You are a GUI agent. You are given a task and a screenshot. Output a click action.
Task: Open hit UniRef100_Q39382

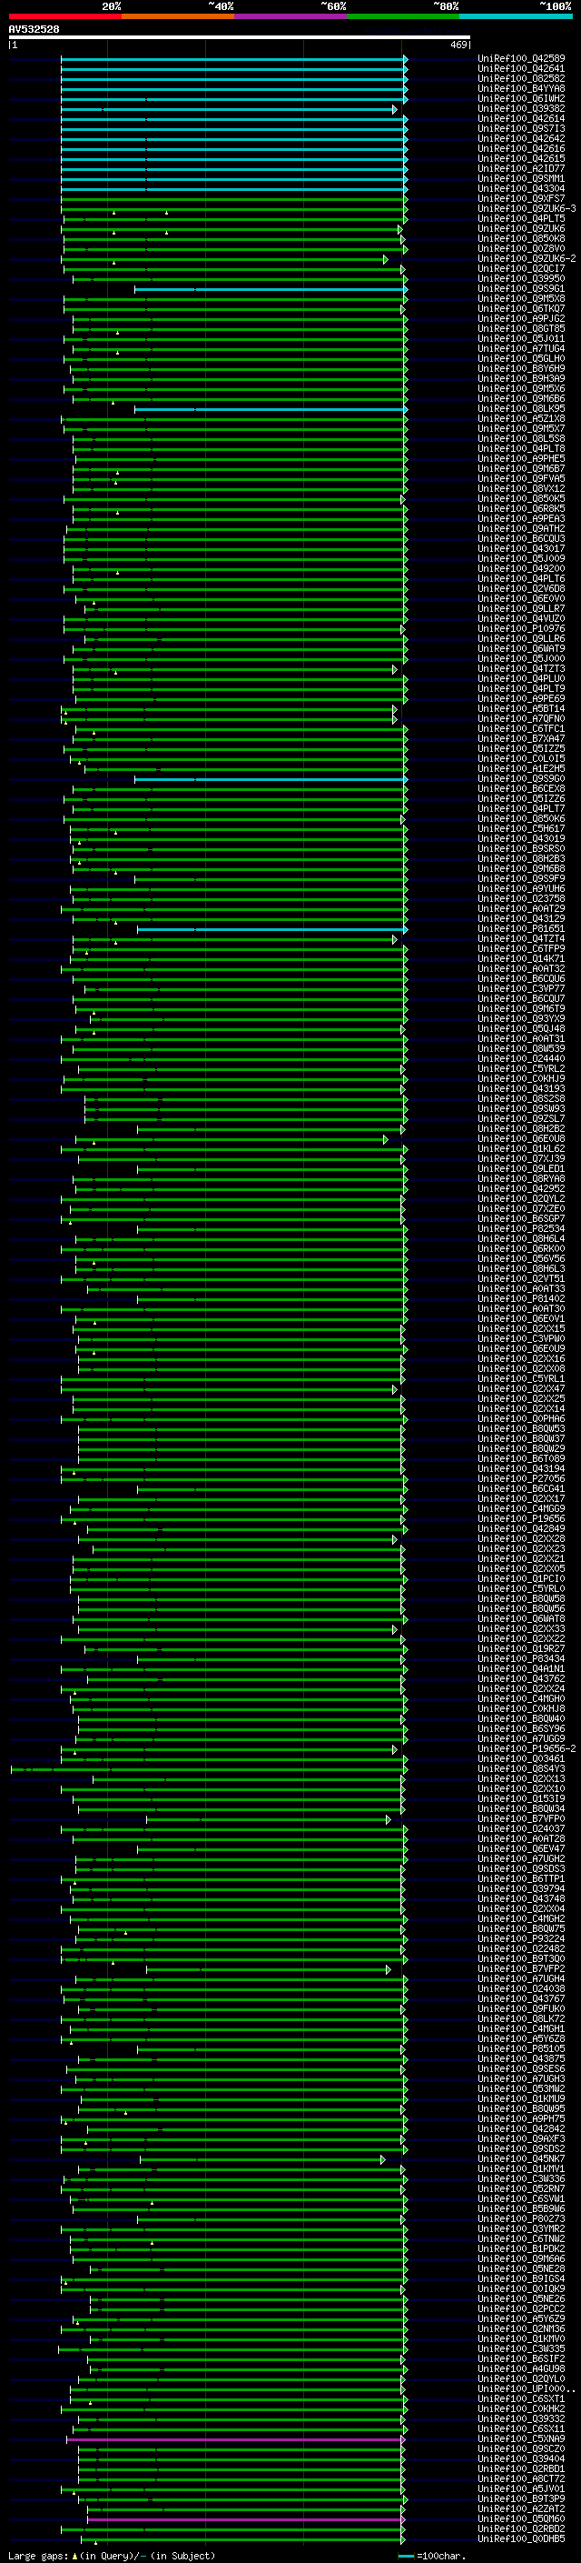point(521,108)
